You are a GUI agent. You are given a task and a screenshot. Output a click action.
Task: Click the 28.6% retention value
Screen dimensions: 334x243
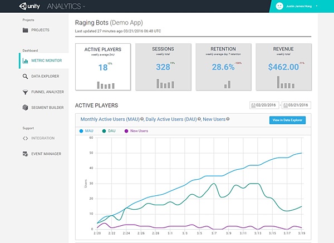point(223,67)
